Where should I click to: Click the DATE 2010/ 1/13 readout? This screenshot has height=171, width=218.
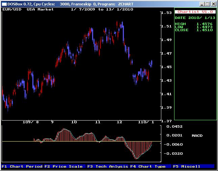(x=195, y=18)
